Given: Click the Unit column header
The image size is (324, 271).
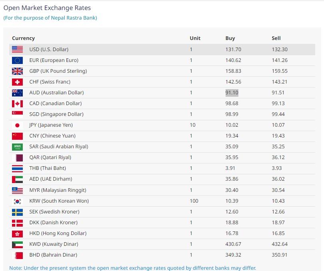Looking at the screenshot, I should click(x=195, y=38).
